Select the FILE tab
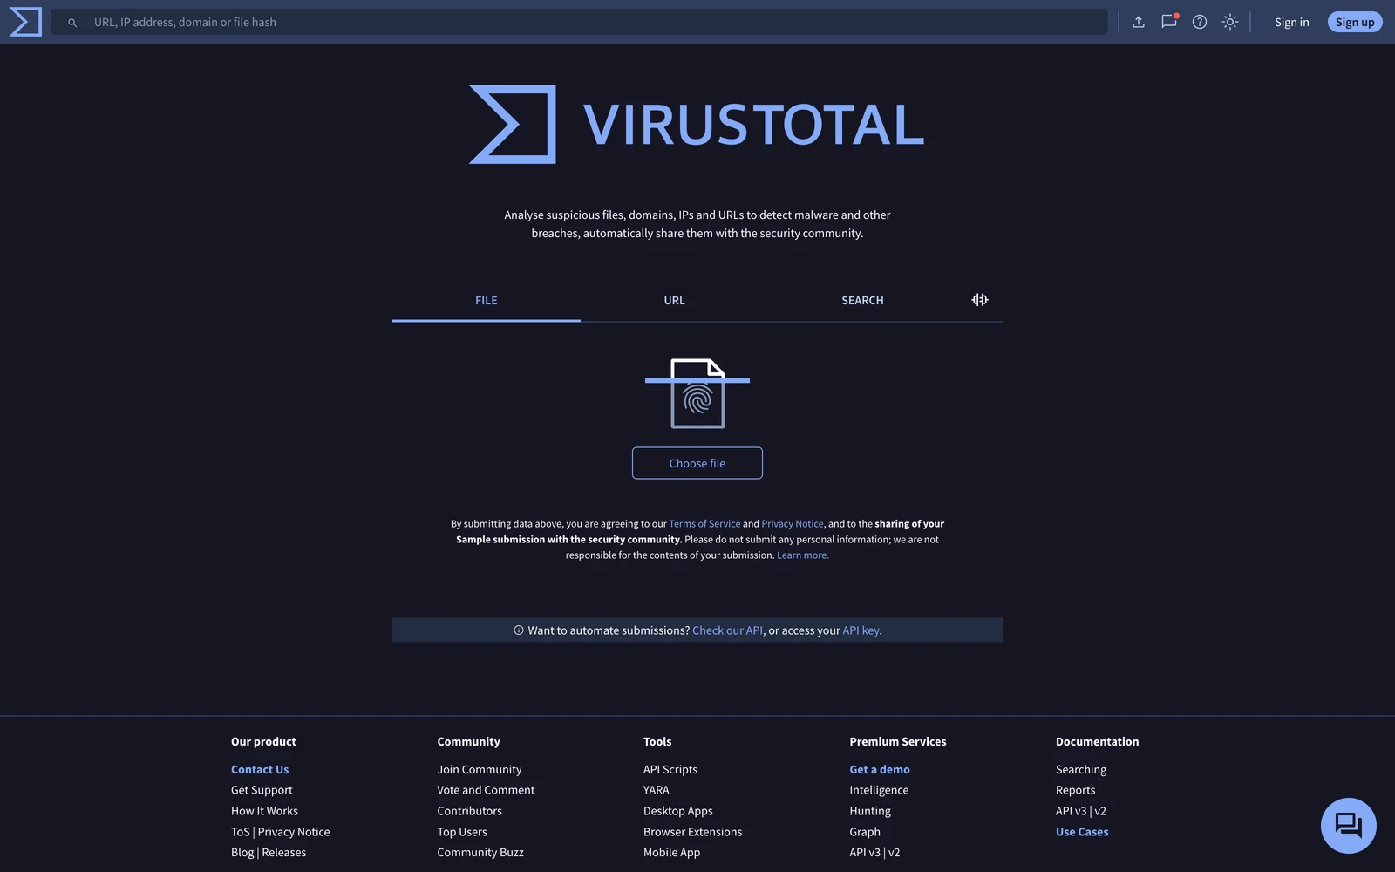The height and width of the screenshot is (872, 1395). pos(487,300)
